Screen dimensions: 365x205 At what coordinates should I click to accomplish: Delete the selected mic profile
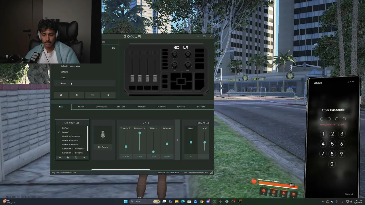[84, 157]
